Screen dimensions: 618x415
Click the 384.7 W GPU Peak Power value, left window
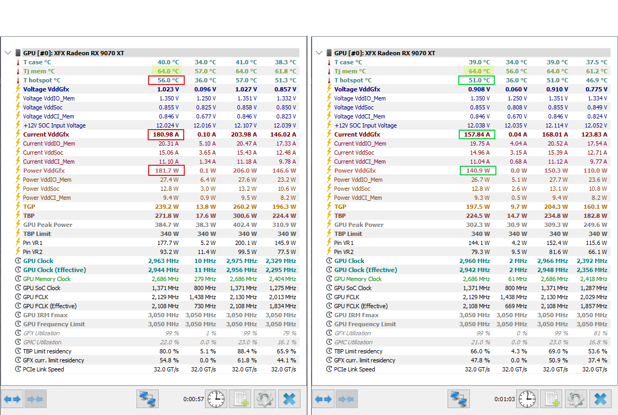click(167, 224)
